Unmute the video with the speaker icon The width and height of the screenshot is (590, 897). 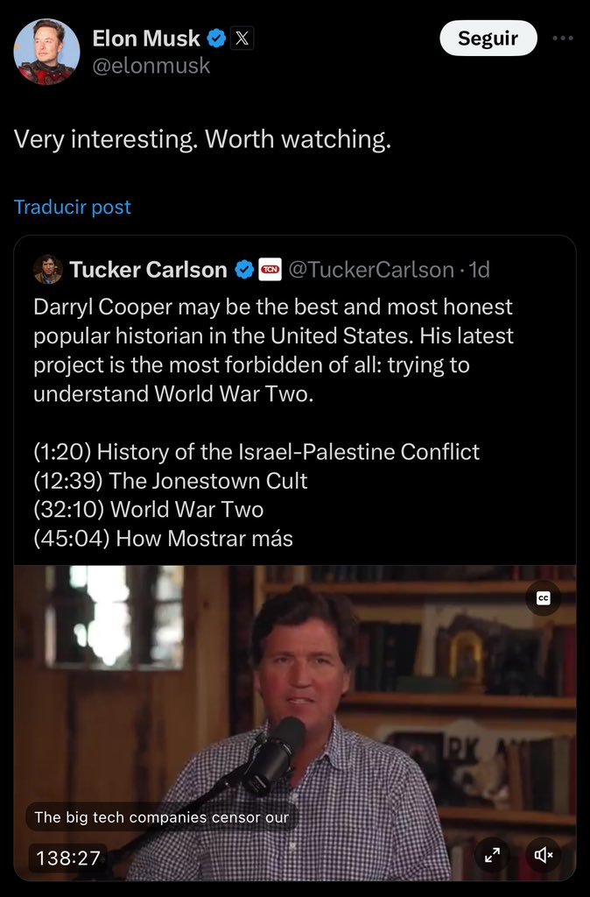543,855
